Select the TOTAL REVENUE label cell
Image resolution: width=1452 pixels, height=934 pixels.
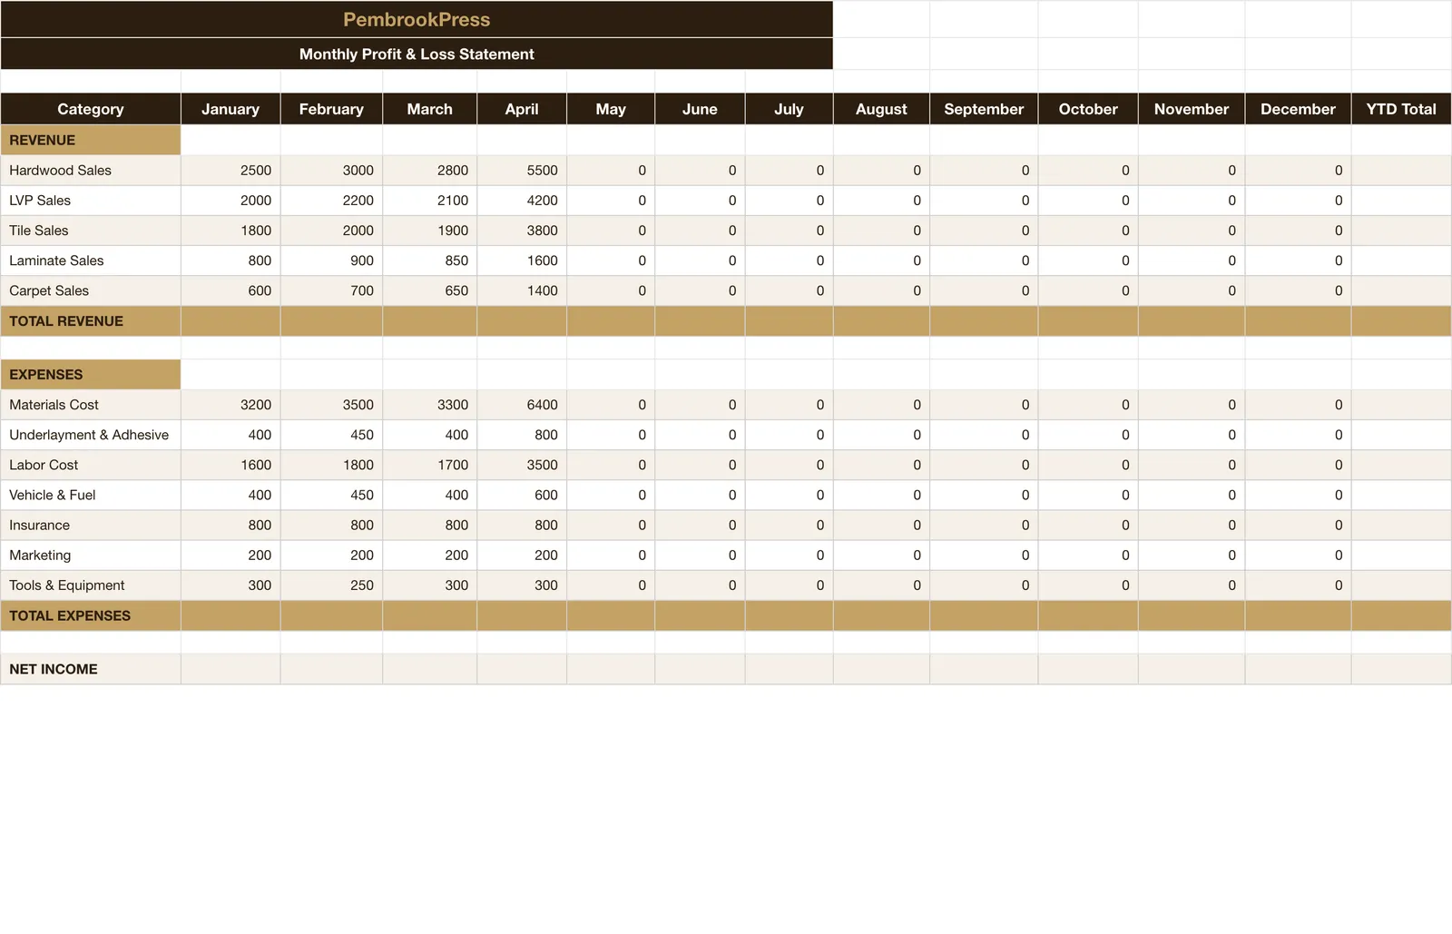point(91,321)
